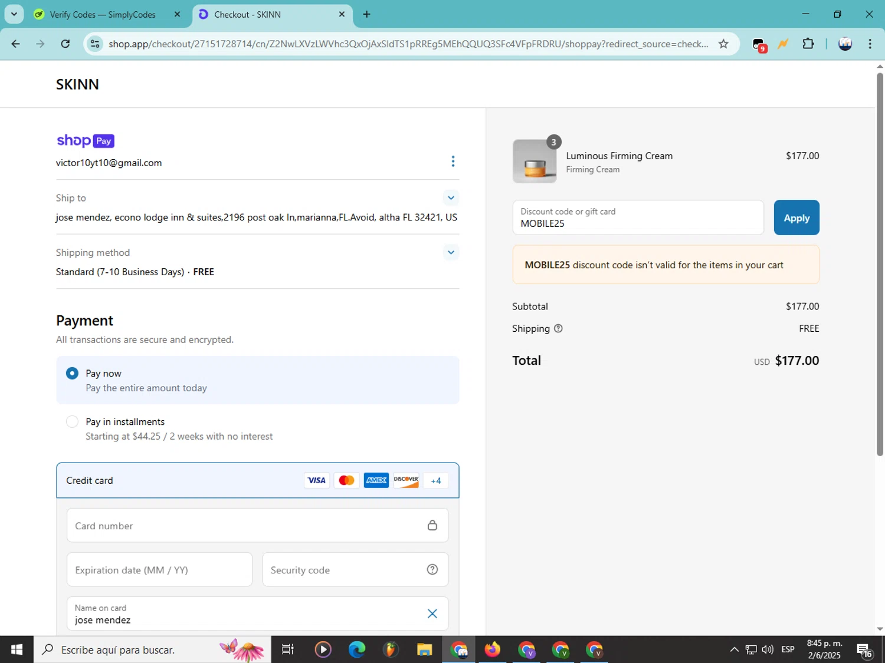Click the SKINN store logo

(77, 84)
